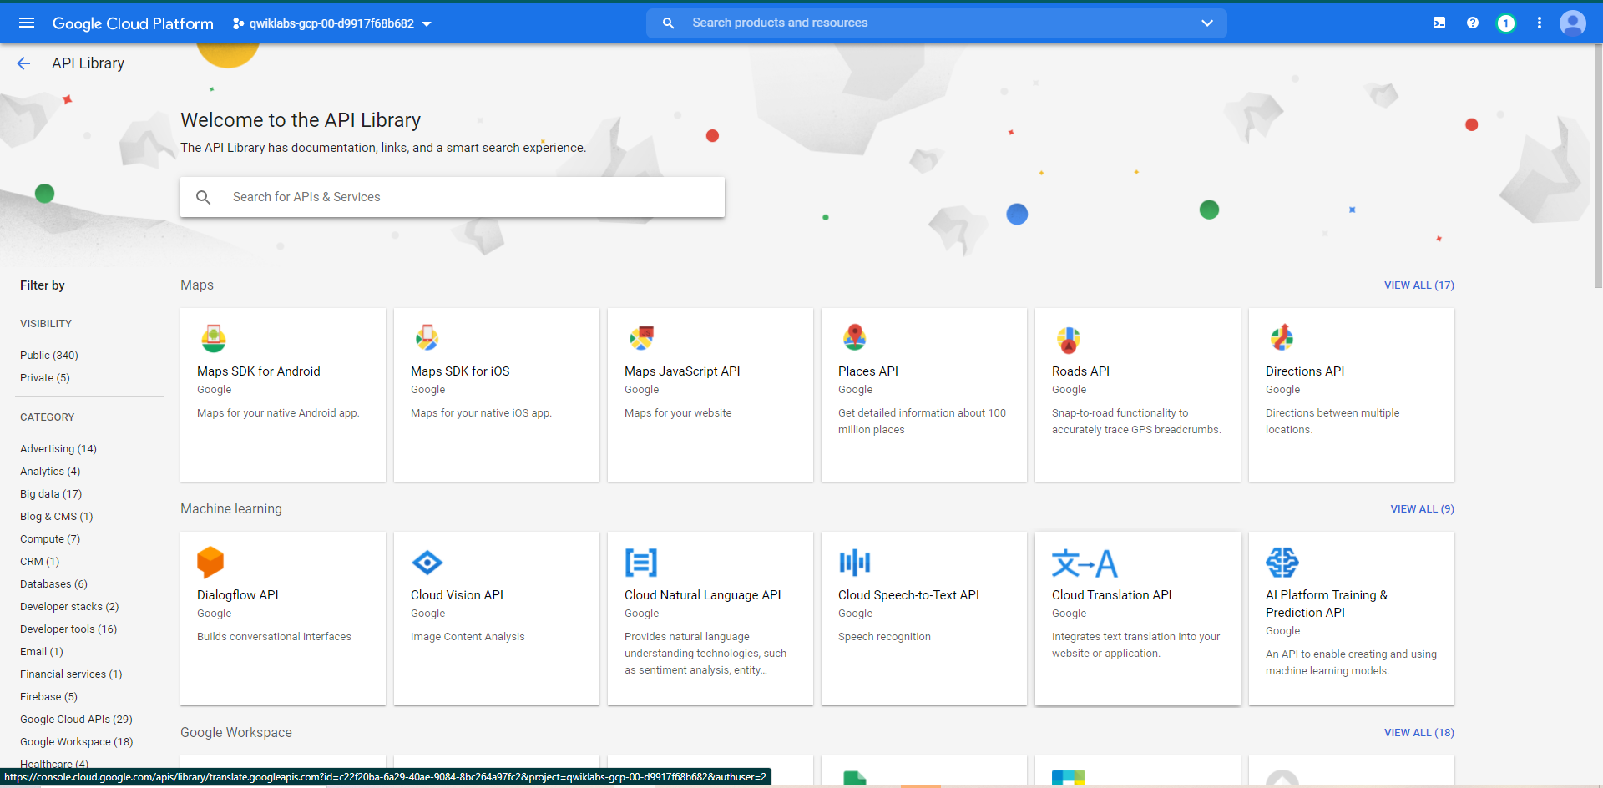Click the Google Cloud Platform logo text

[133, 23]
